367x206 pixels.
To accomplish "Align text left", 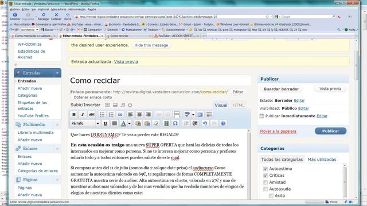I will 130,114.
